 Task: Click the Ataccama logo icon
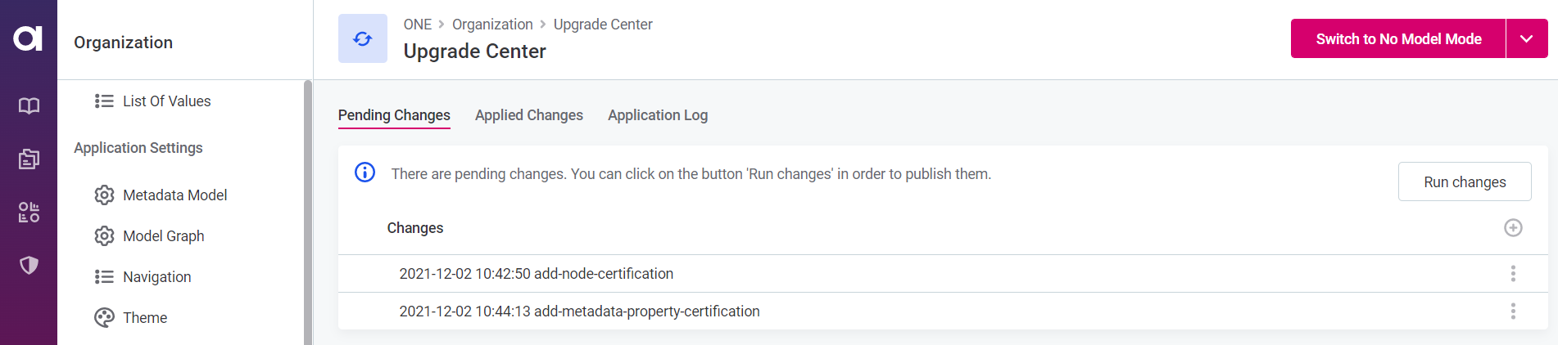[28, 38]
